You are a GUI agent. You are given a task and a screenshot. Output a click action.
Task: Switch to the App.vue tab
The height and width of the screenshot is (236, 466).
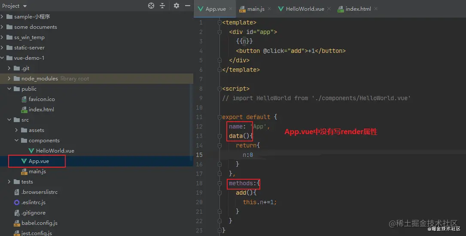pos(216,9)
